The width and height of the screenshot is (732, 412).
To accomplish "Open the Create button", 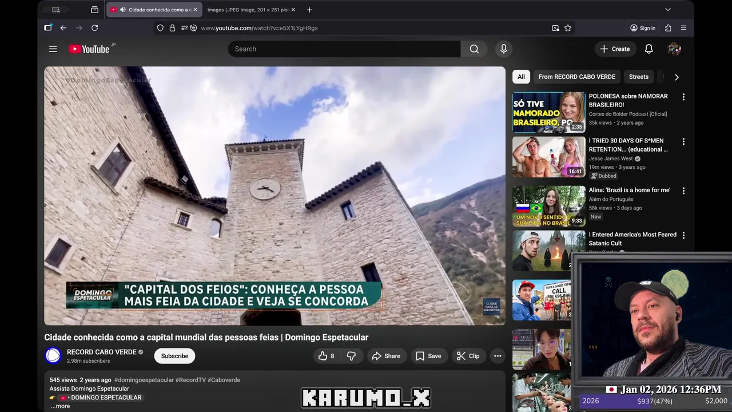I will coord(615,49).
